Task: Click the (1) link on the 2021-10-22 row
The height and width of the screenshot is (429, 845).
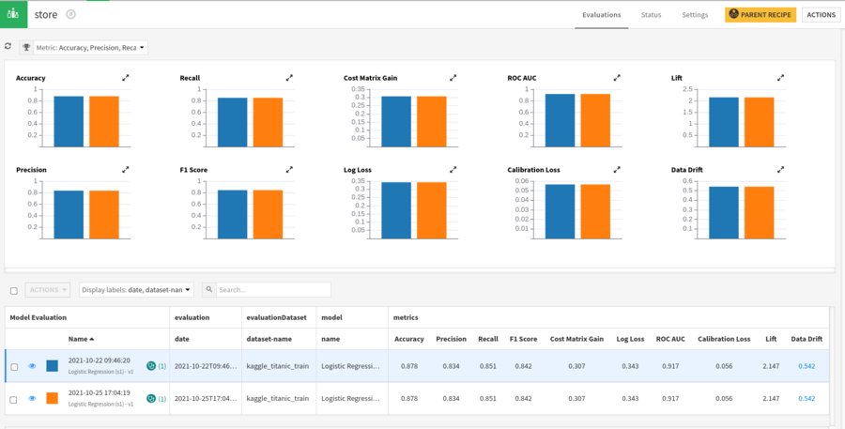Action: 162,366
